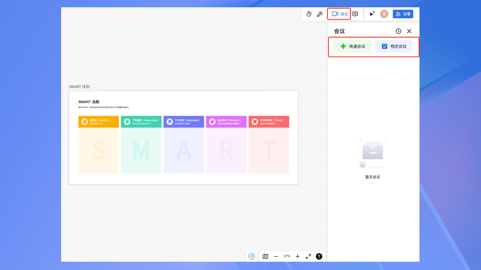The image size is (481, 270).
Task: Click the 会议 panel title
Action: (x=339, y=31)
